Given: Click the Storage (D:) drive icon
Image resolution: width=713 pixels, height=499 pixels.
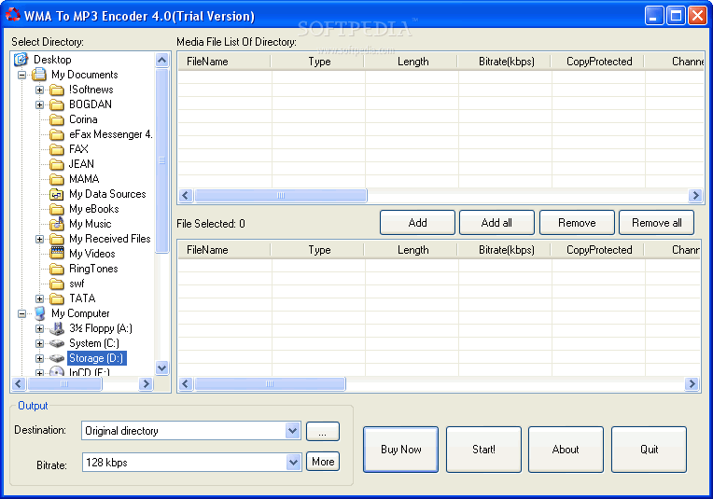Looking at the screenshot, I should (x=57, y=358).
